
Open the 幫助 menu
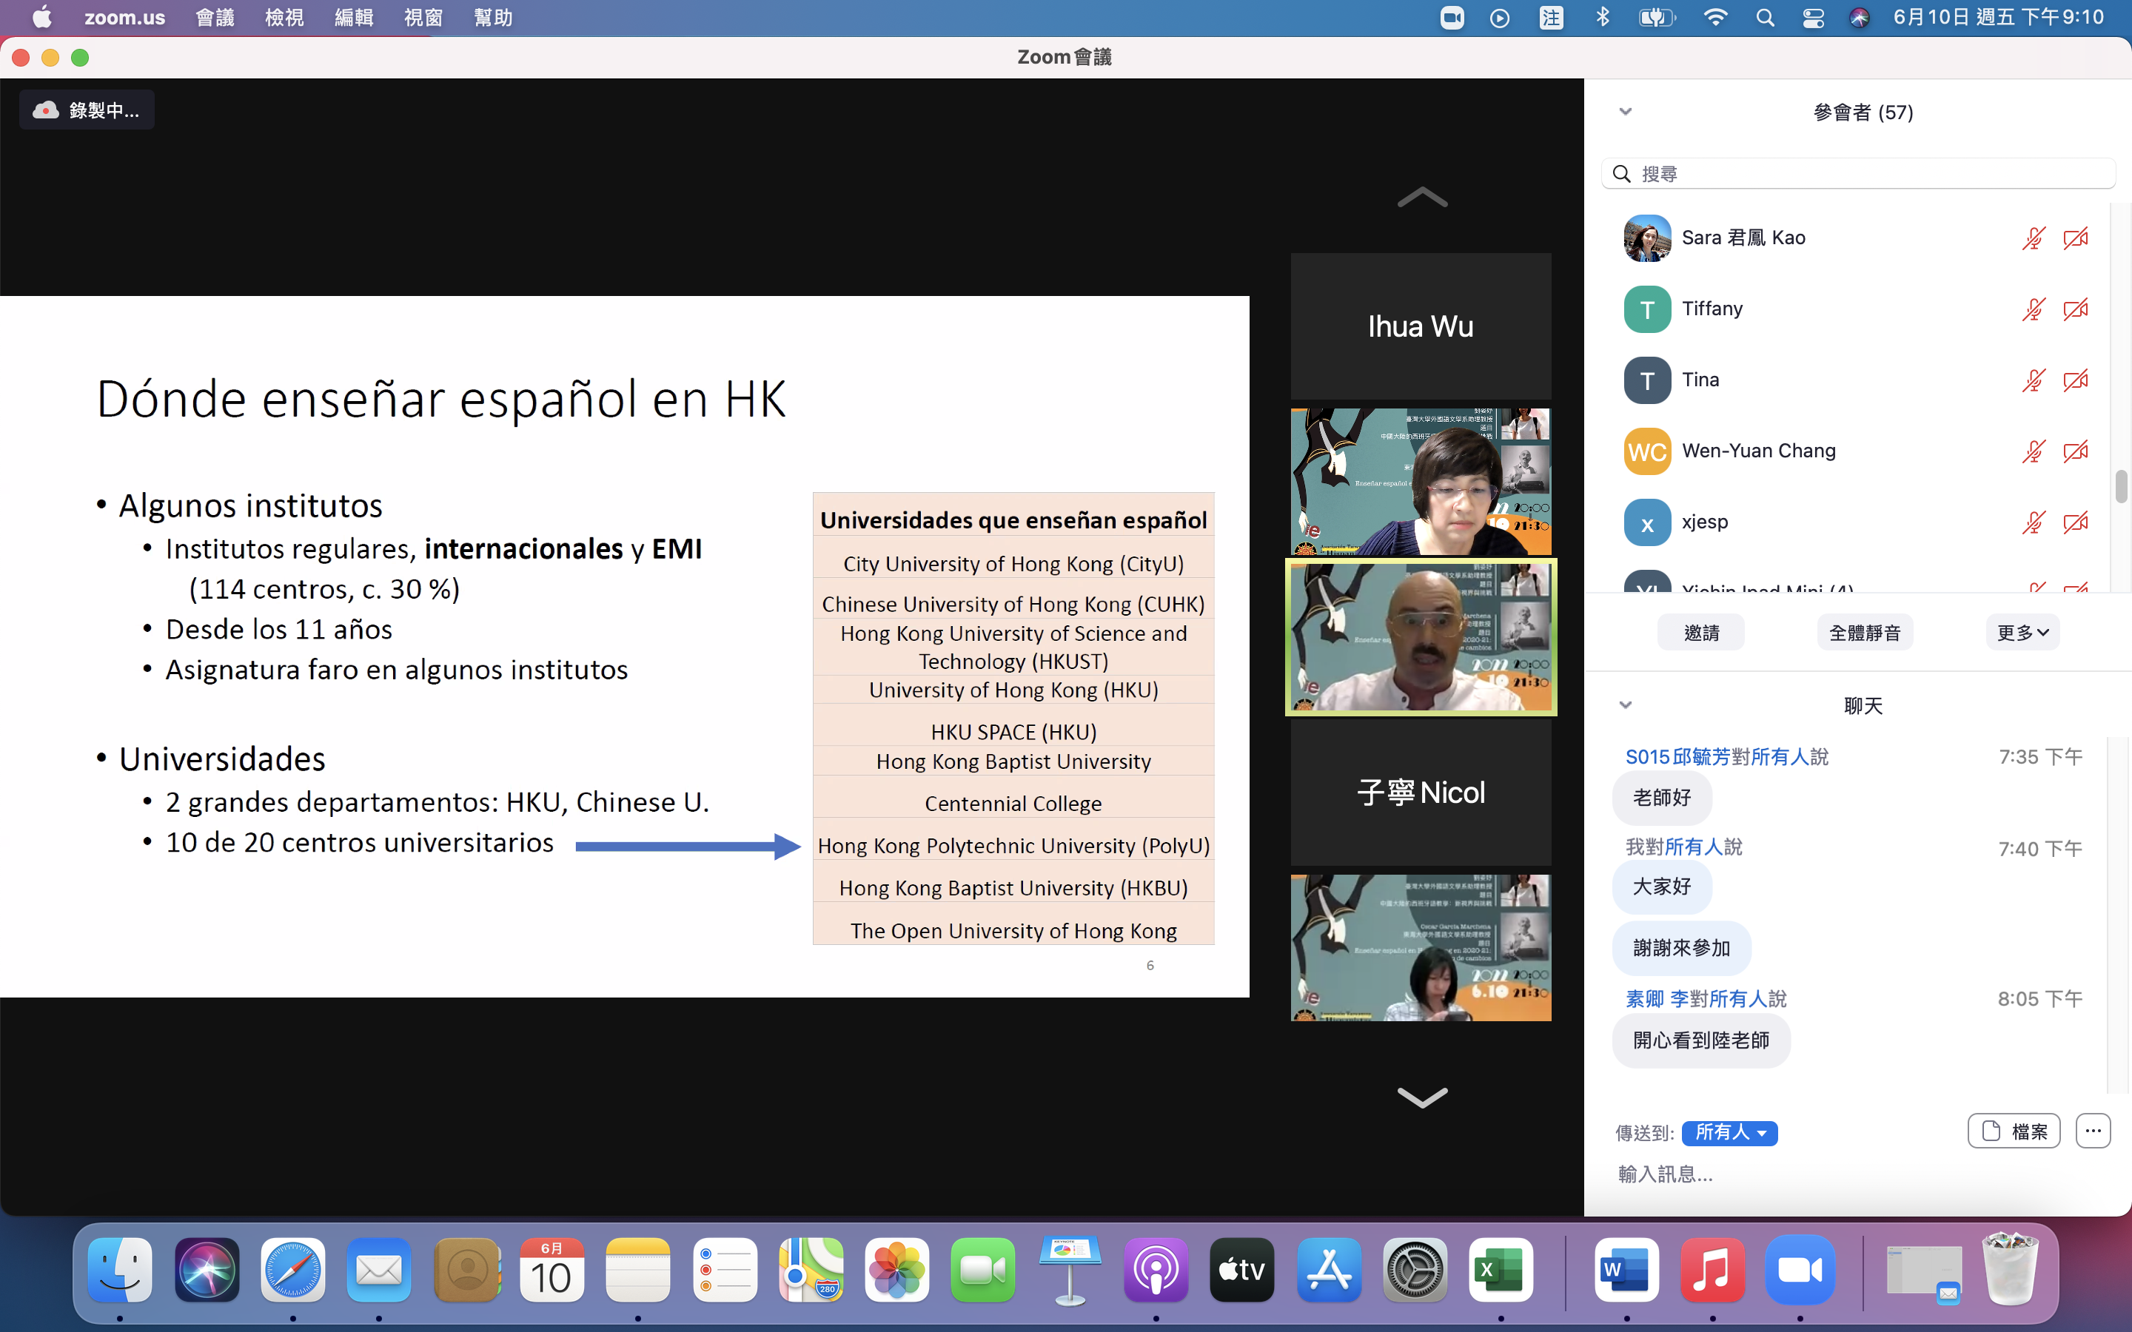tap(493, 18)
